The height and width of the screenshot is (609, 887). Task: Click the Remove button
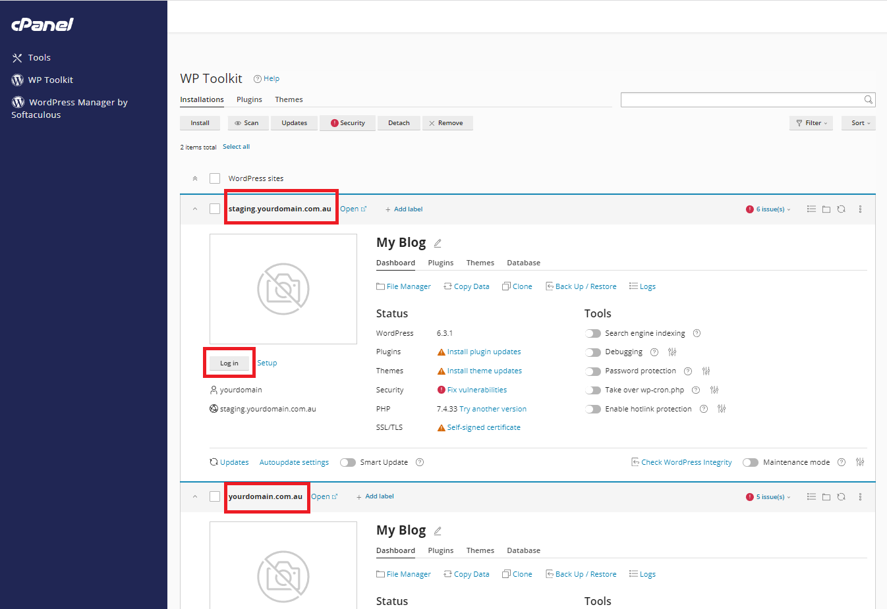[447, 123]
